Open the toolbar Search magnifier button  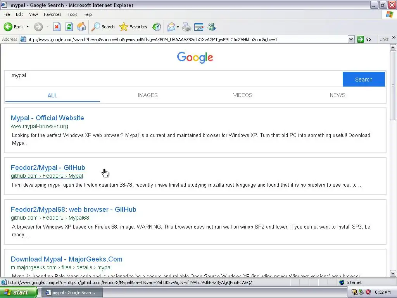(x=103, y=27)
